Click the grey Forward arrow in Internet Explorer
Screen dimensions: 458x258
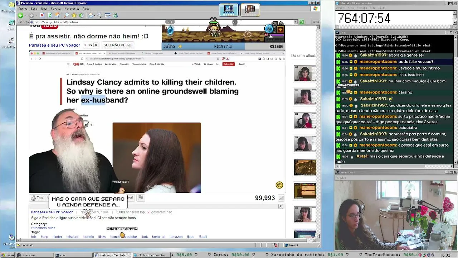pyautogui.click(x=31, y=15)
